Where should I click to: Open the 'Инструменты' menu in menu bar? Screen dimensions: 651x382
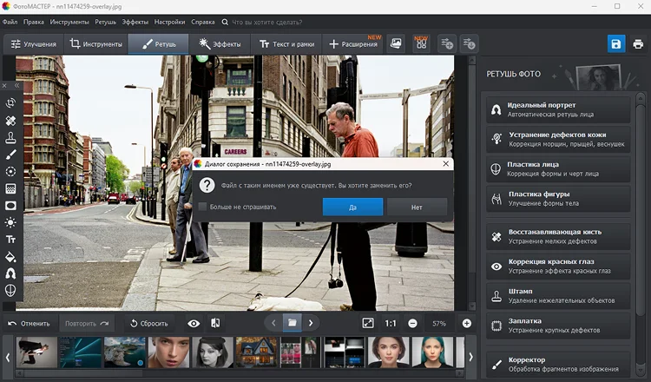tap(69, 22)
